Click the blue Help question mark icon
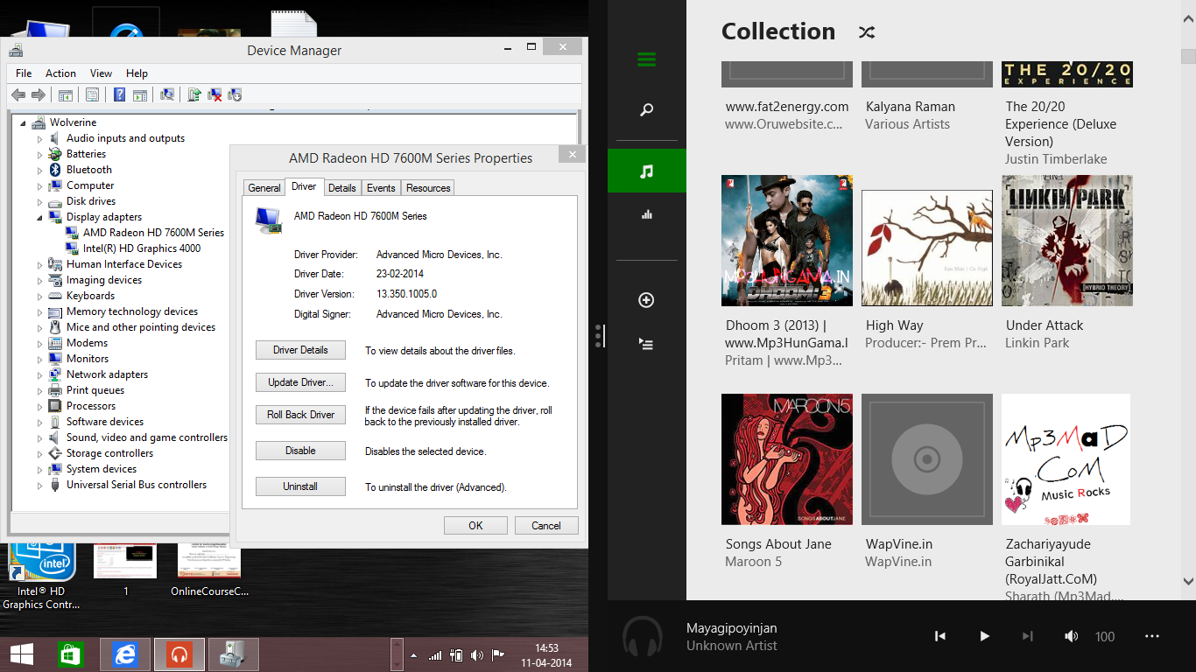This screenshot has height=672, width=1196. 119,94
